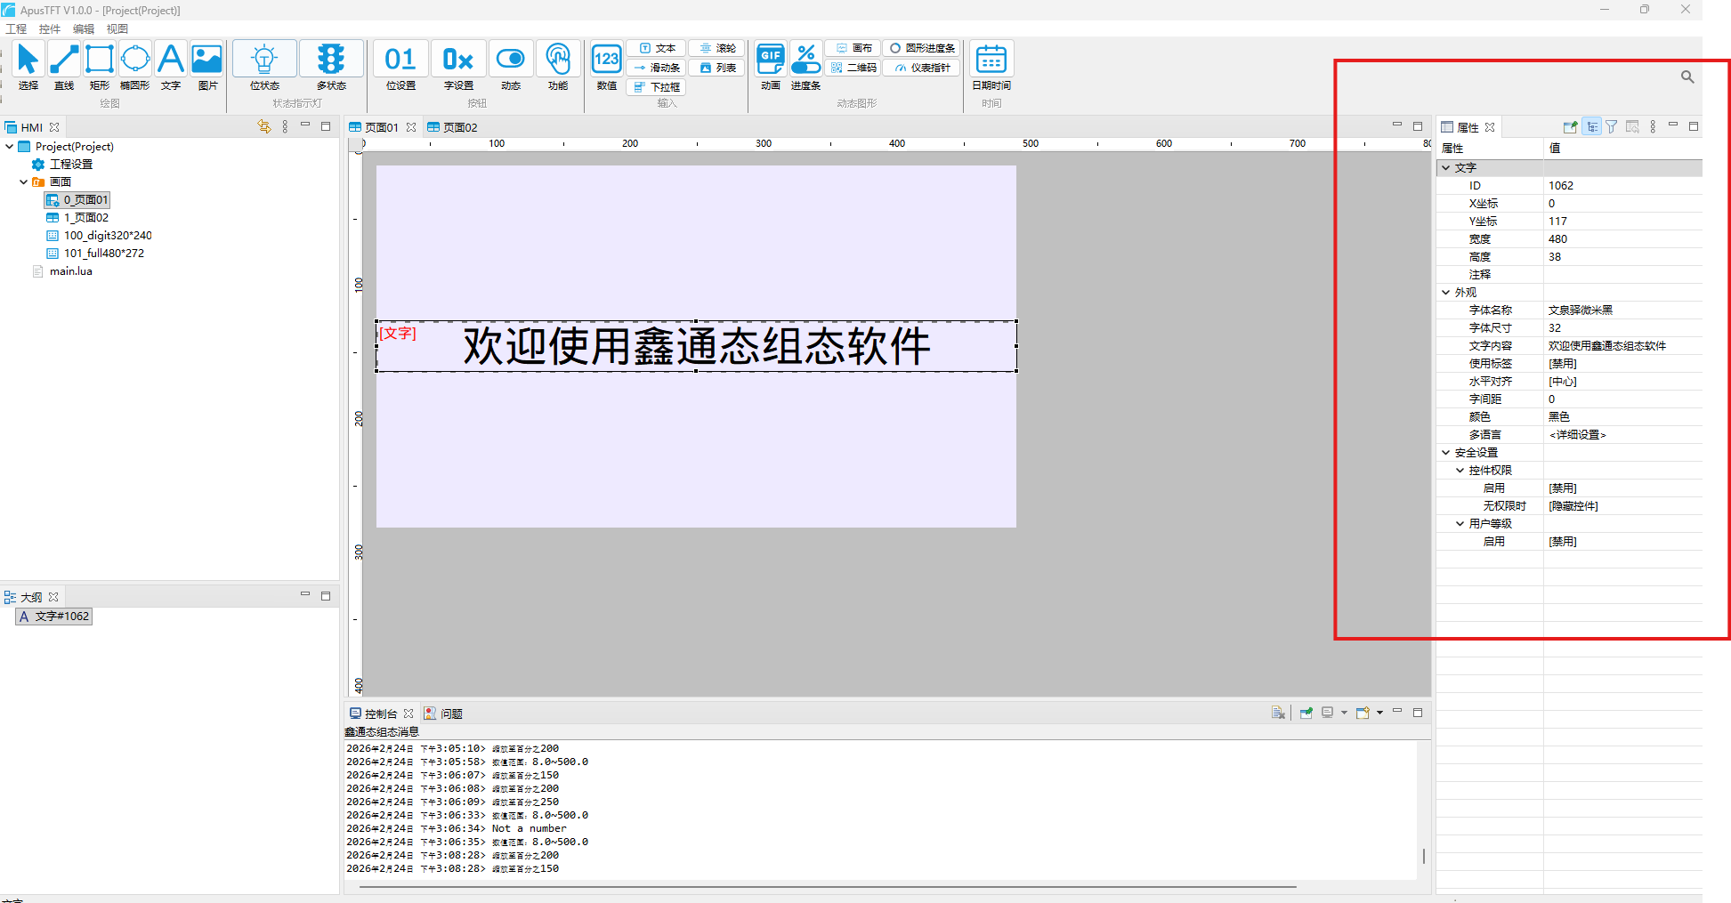Toggle 使用标签 property value [禁用]

click(1563, 364)
